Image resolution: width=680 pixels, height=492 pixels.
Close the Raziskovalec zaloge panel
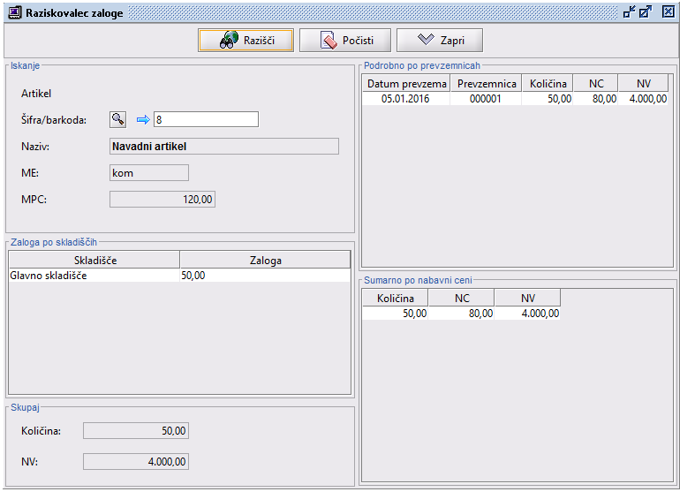tap(668, 12)
